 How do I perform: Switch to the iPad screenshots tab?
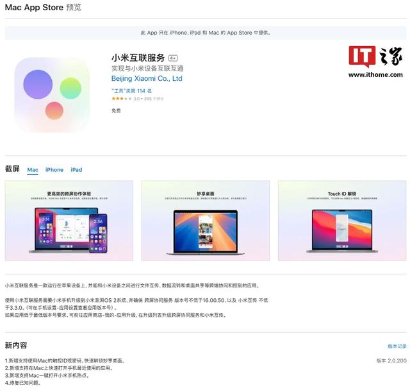[76, 170]
